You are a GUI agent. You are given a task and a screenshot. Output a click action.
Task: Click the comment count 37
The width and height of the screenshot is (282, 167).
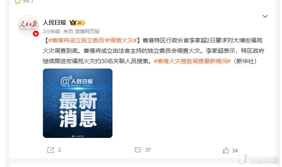148,150
